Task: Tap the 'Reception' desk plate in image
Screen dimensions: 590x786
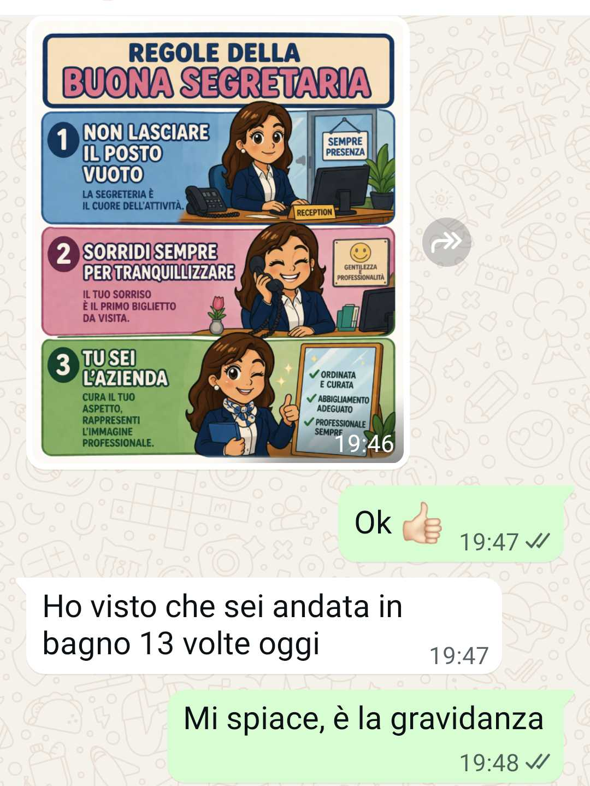Action: pos(315,212)
